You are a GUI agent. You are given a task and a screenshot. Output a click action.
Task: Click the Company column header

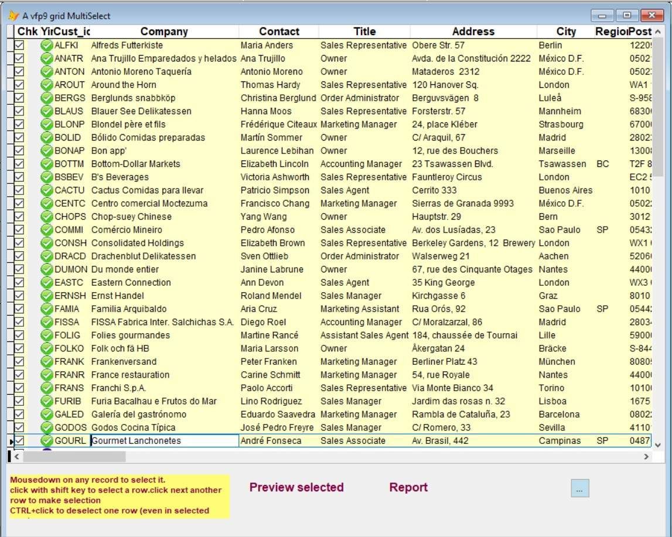click(163, 31)
